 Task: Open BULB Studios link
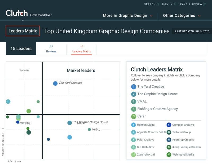pyautogui.click(x=145, y=147)
